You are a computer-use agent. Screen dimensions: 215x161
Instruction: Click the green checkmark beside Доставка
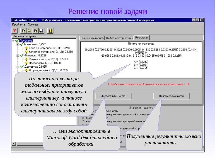[x=22, y=67]
